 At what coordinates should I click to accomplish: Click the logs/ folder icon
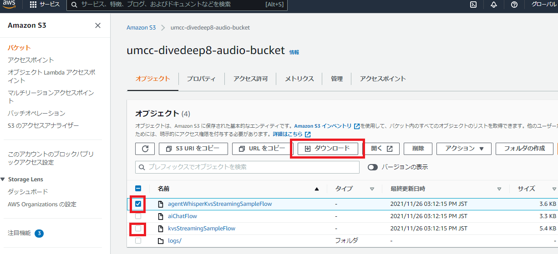point(161,241)
